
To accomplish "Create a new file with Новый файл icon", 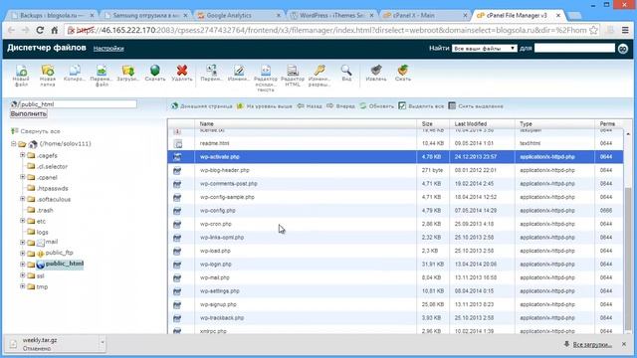I will pyautogui.click(x=21, y=76).
